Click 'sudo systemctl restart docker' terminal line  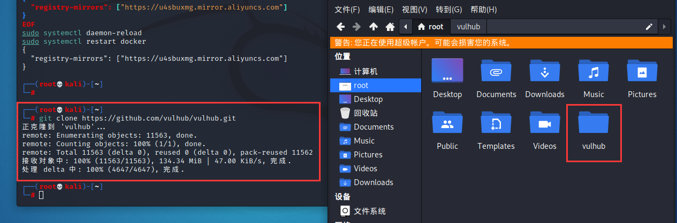point(84,41)
